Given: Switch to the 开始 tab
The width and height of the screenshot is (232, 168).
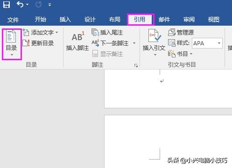Looking at the screenshot, I should tap(41, 20).
